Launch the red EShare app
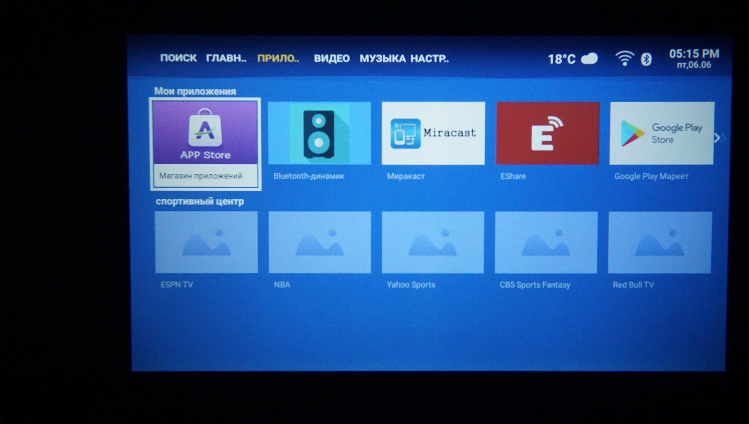This screenshot has height=424, width=749. pyautogui.click(x=548, y=133)
